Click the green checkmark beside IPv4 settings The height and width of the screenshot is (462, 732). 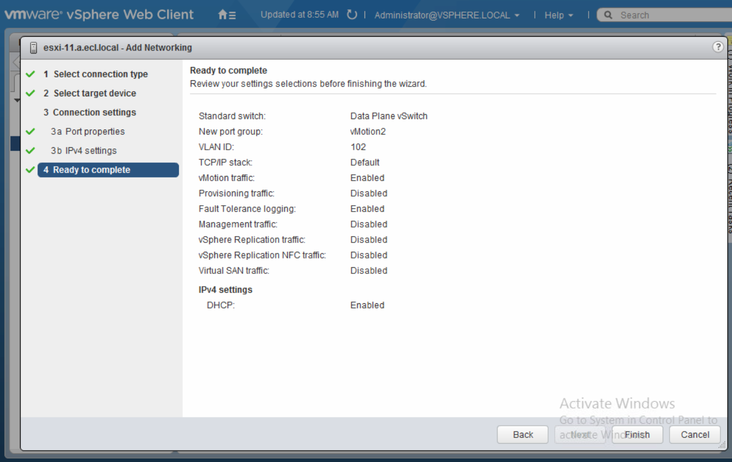click(30, 151)
